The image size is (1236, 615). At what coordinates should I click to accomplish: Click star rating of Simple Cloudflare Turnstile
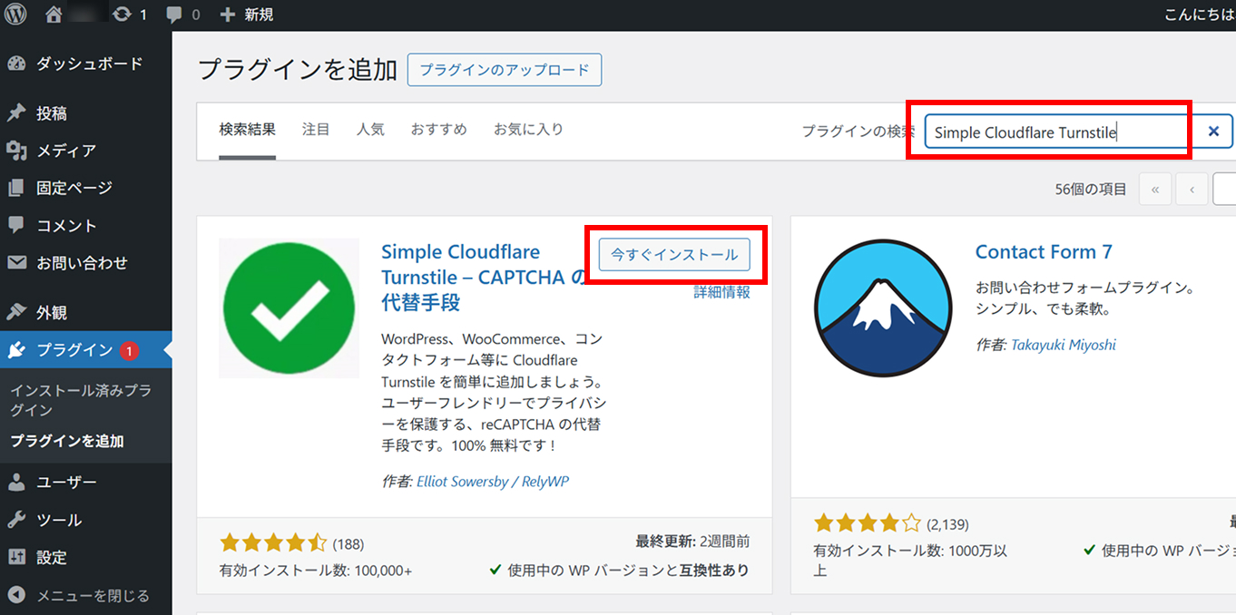point(273,543)
